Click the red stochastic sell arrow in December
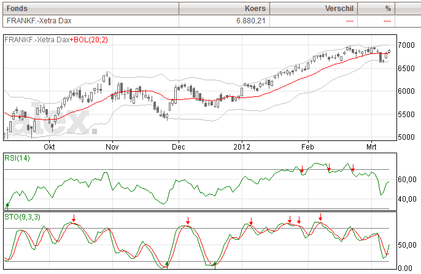Viewport: 421px width, 274px height. coord(188,221)
